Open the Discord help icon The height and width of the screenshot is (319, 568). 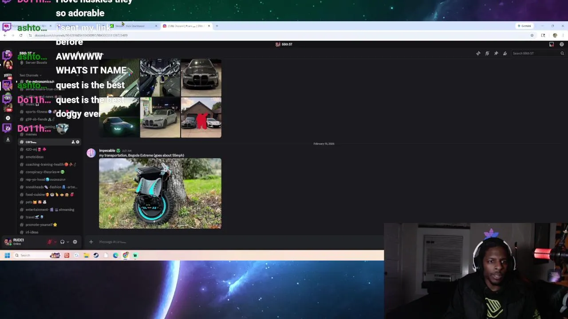point(562,44)
